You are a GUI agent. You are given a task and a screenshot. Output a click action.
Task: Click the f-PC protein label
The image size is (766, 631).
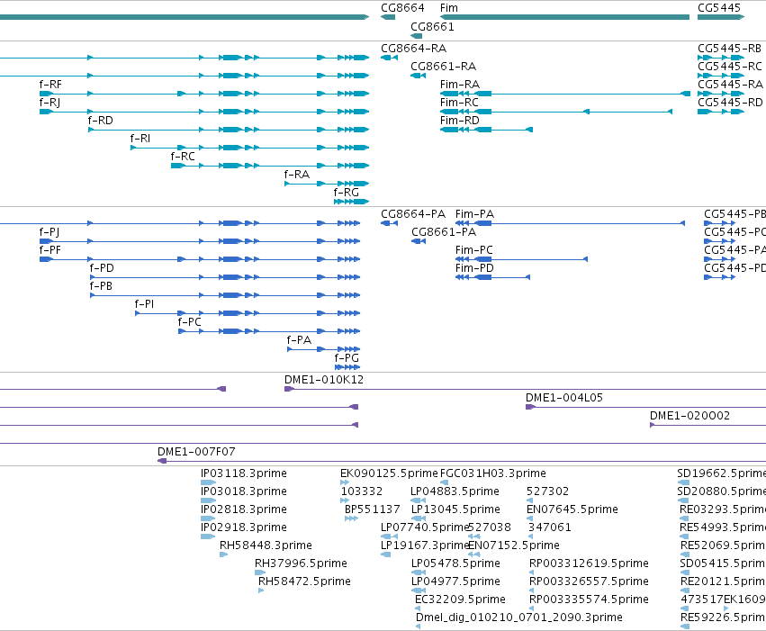190,323
